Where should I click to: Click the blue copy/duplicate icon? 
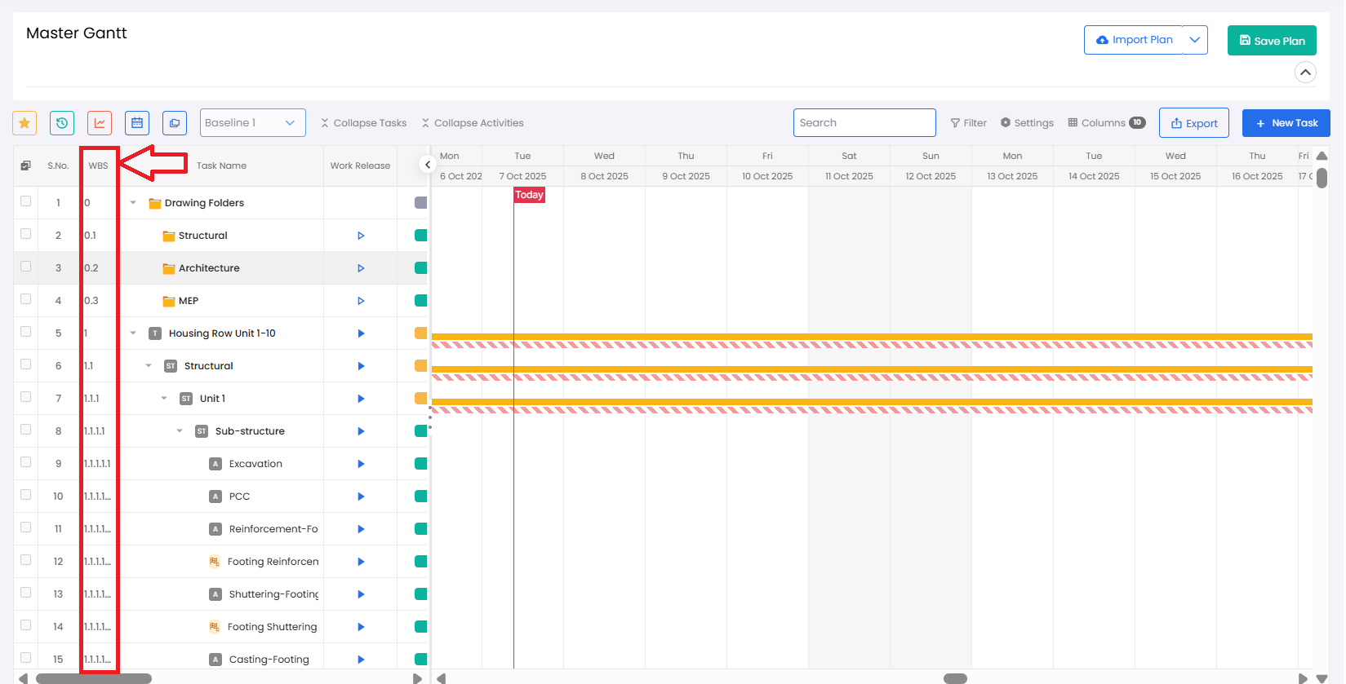tap(175, 123)
